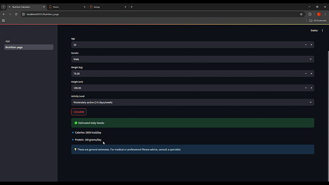
Task: Decrease Age value with minus button
Action: tap(306, 45)
